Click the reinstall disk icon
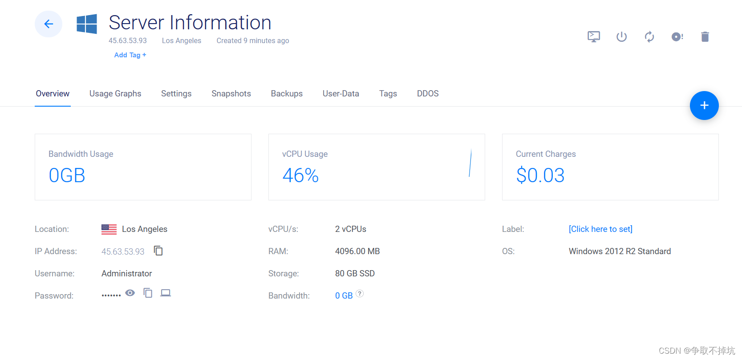The width and height of the screenshot is (742, 359). point(677,36)
